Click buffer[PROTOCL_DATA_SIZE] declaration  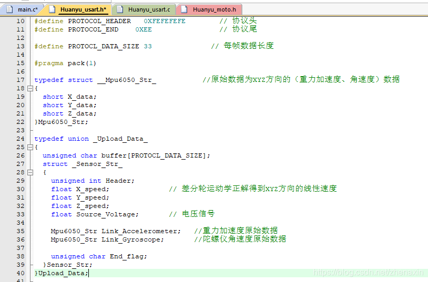coord(156,155)
